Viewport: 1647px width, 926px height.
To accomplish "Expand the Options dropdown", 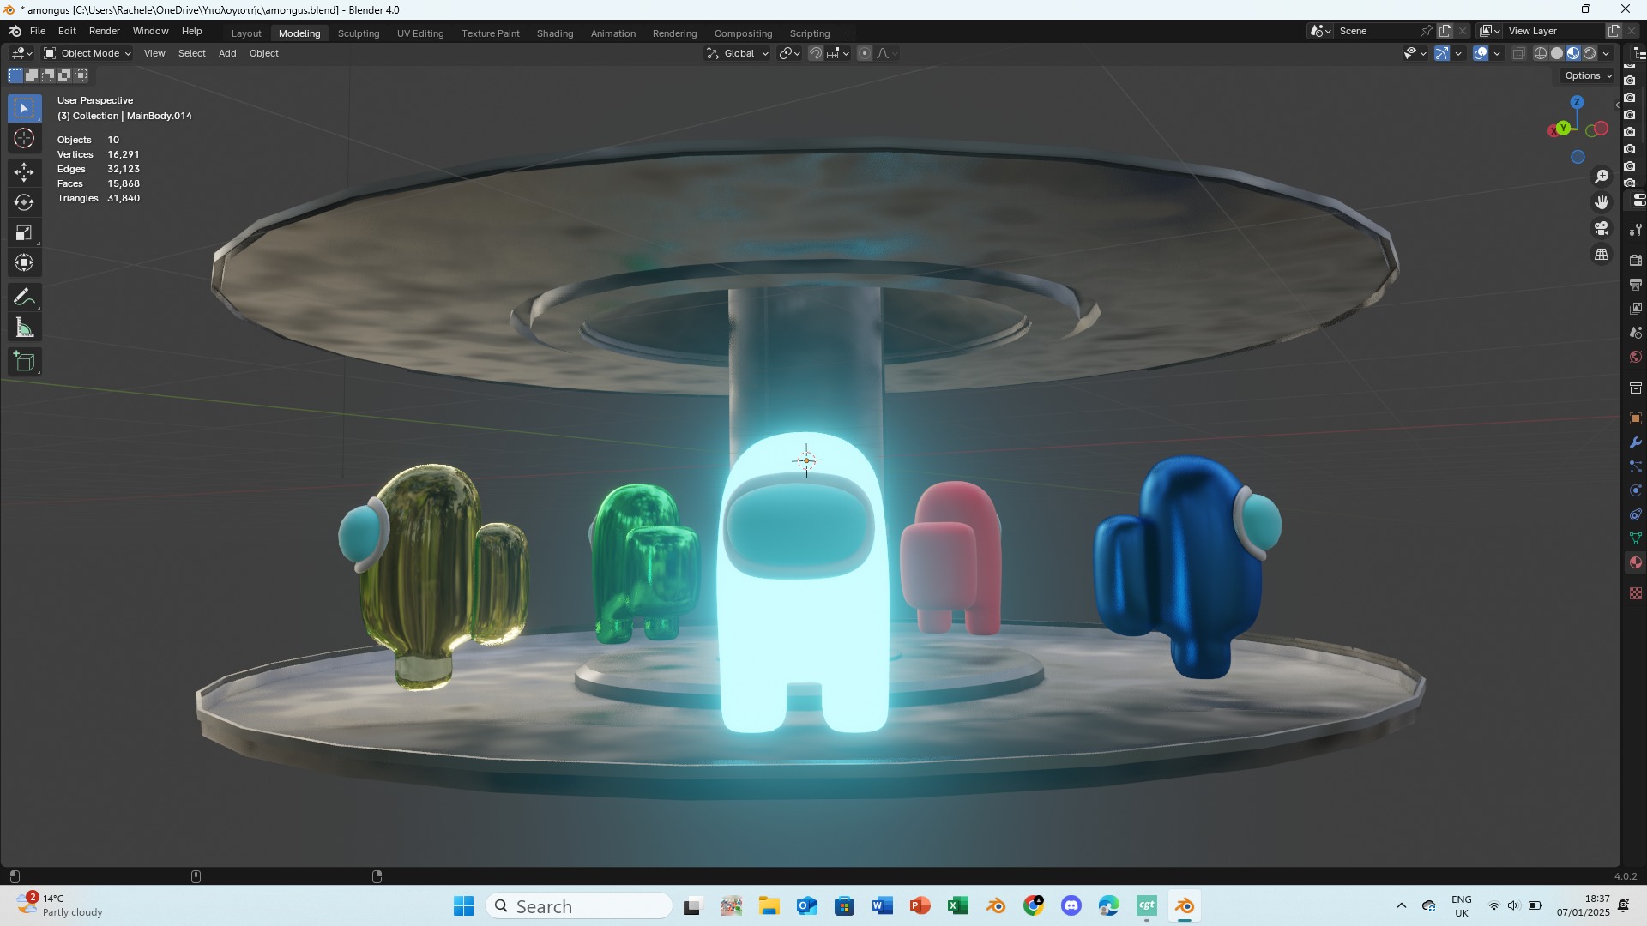I will point(1588,75).
